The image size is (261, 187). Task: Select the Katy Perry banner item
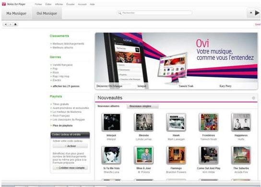(225, 86)
